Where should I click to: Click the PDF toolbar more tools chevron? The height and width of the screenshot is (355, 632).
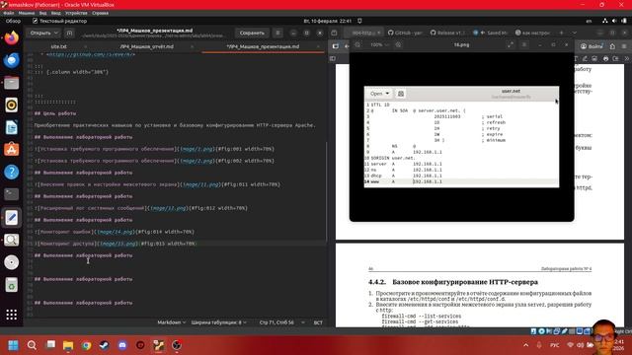click(627, 58)
